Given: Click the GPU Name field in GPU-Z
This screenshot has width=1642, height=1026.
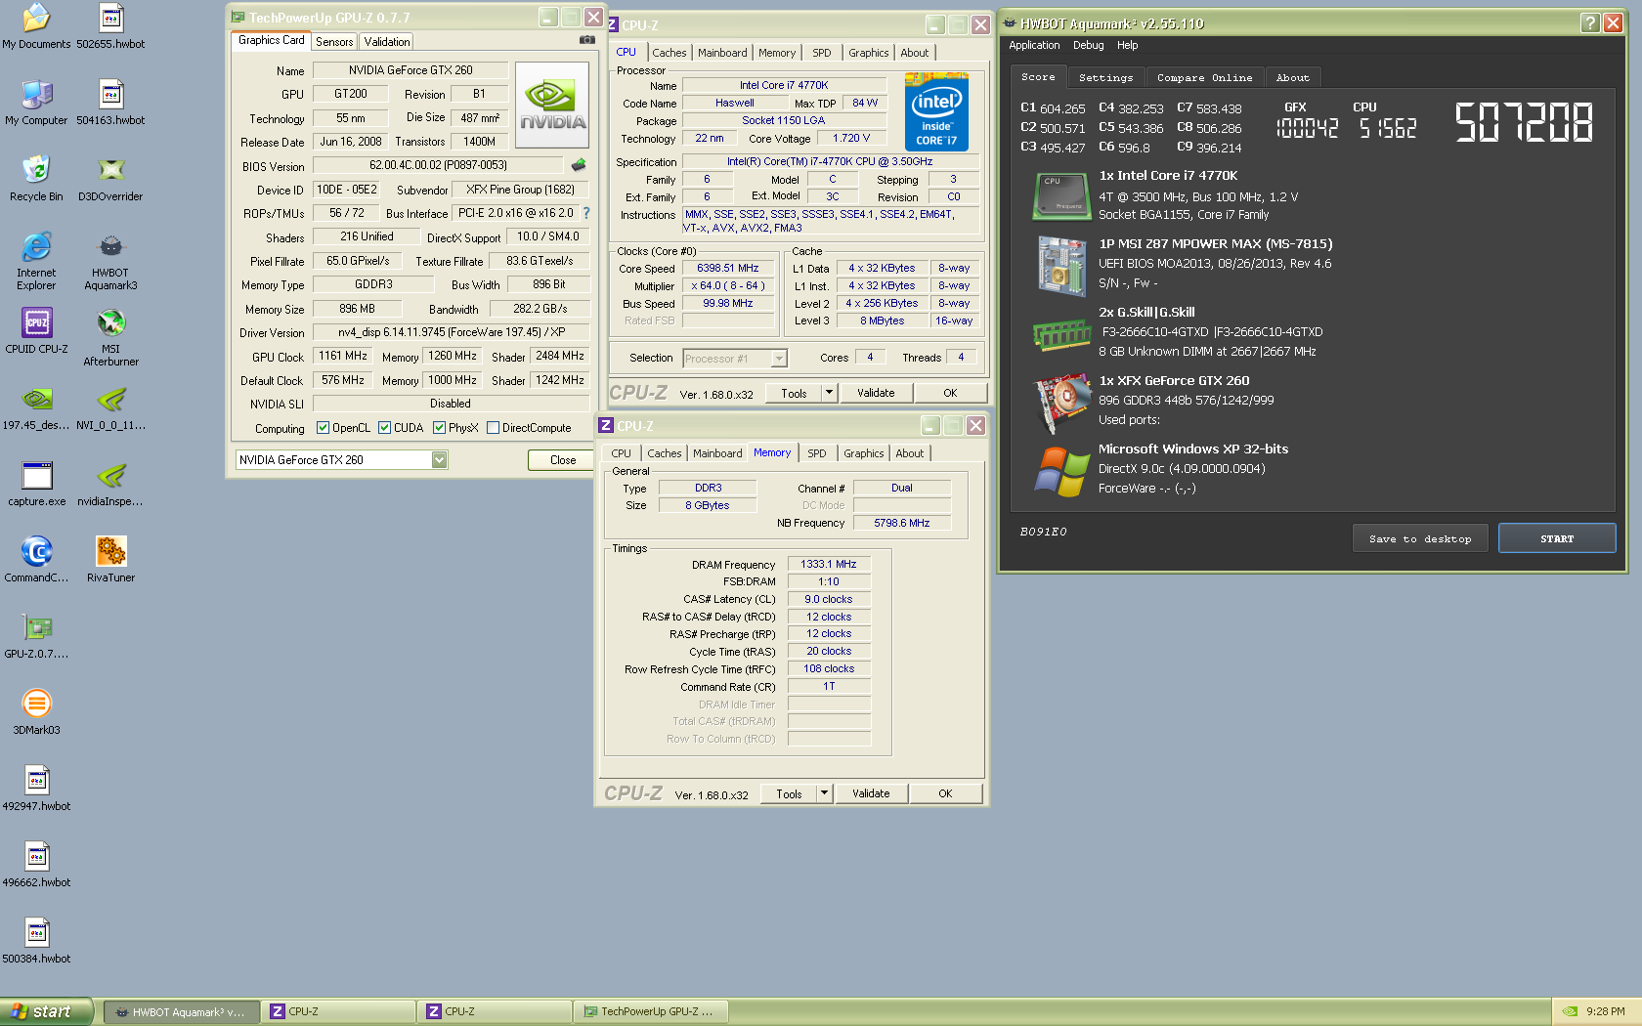Looking at the screenshot, I should click(x=410, y=70).
